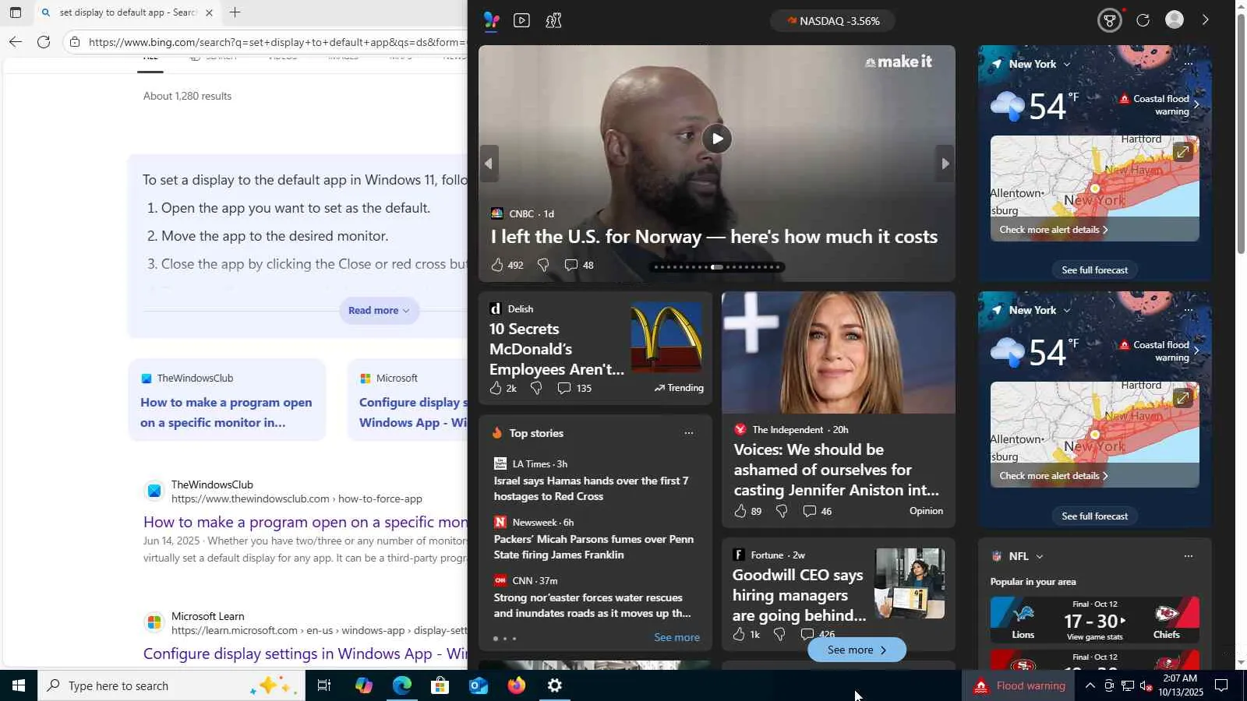Screen dimensions: 1247x701
Task: Read the Israel Hamas hostages story
Action: click(591, 488)
